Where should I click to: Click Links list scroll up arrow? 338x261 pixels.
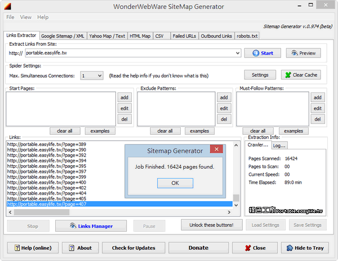pos(236,145)
